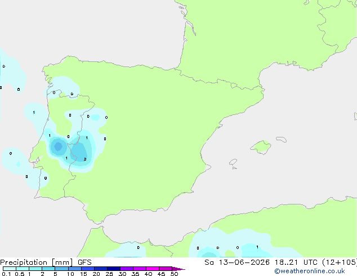Click the "2" precipitation value on the map

coord(85,159)
